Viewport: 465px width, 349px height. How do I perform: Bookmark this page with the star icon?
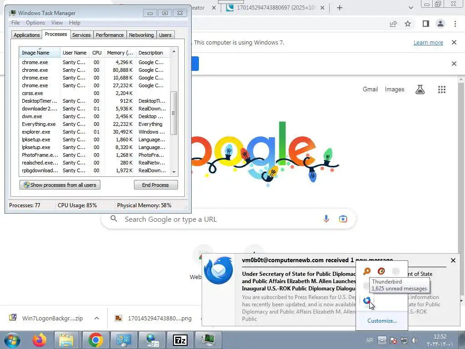coord(408,24)
